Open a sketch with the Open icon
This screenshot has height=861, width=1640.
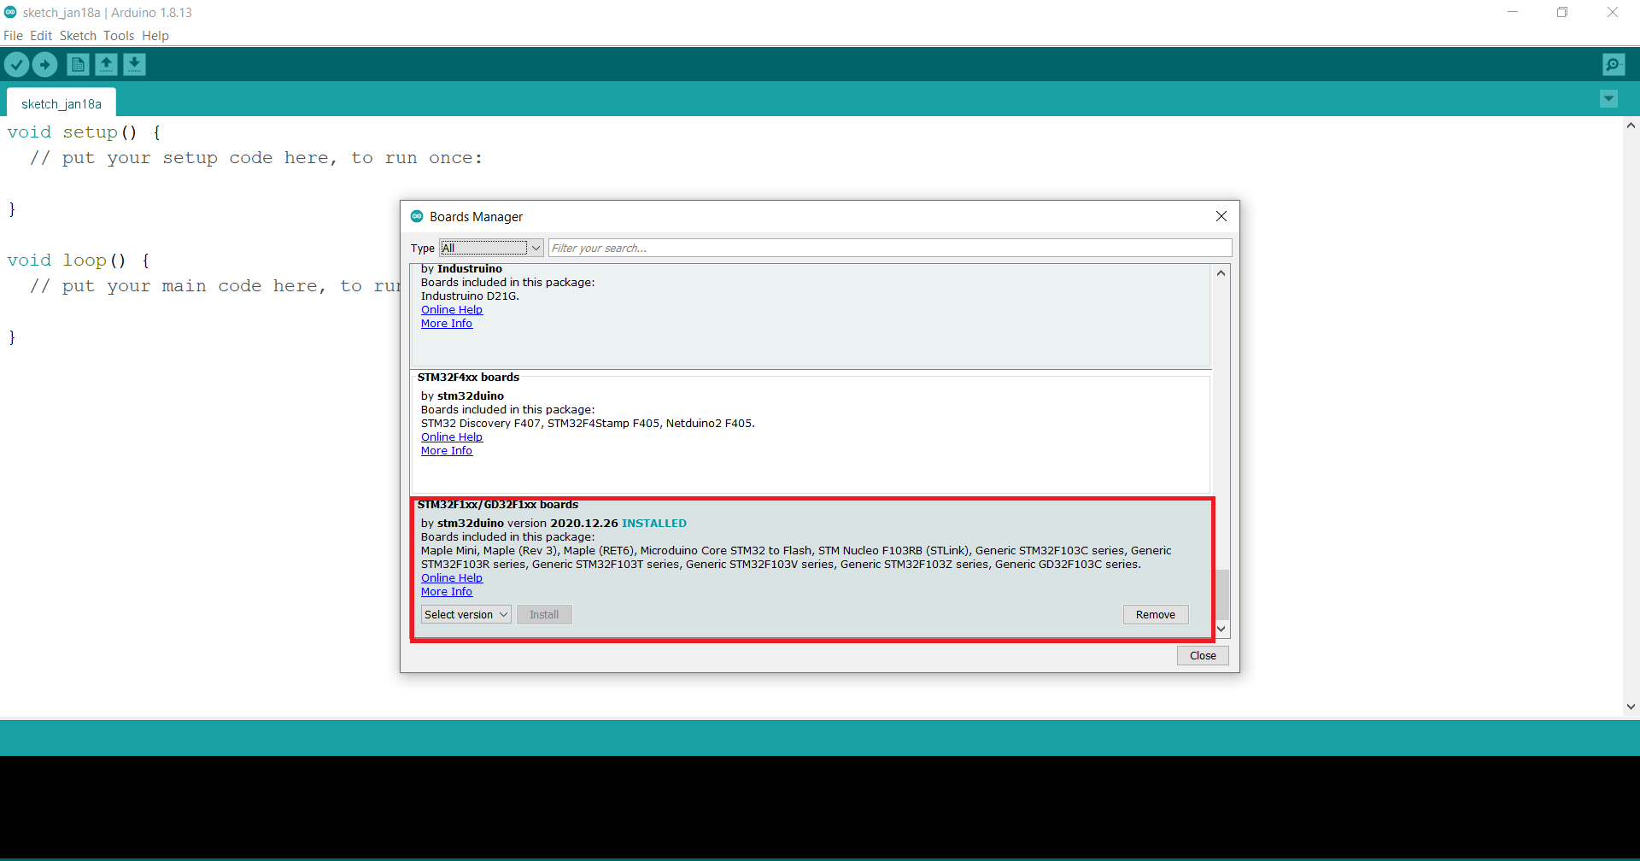pos(106,64)
